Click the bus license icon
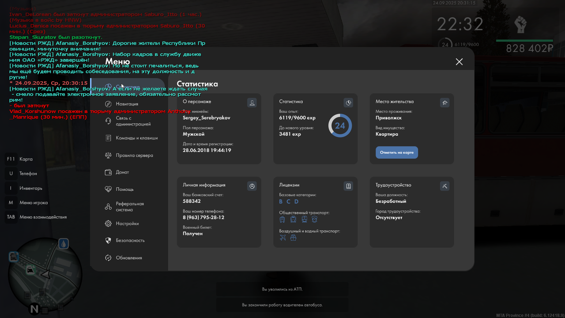565x318 pixels. (282, 220)
